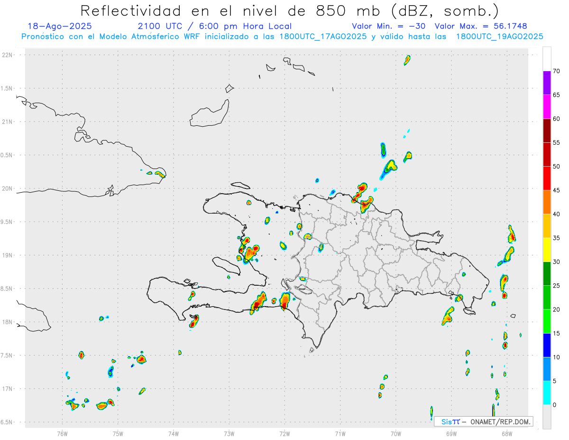The width and height of the screenshot is (569, 440).
Task: Click the colorbar value label '5'
Action: [555, 381]
